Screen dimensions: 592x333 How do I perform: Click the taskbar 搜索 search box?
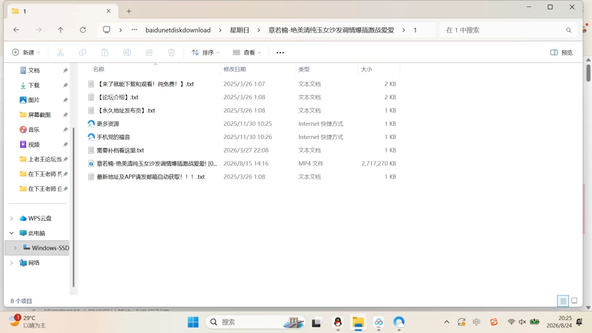click(255, 322)
